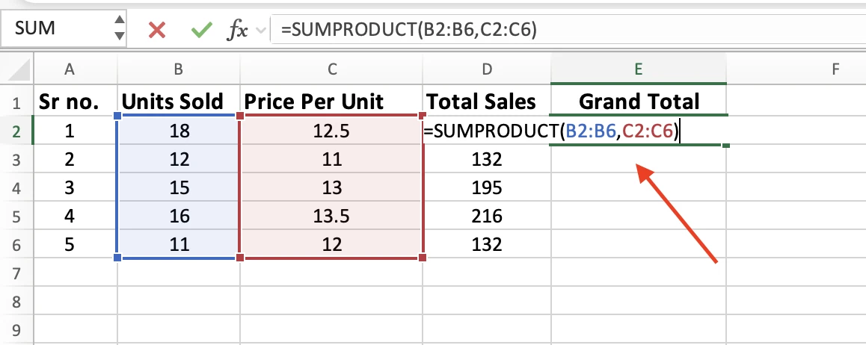The height and width of the screenshot is (345, 866).
Task: Click the Select All corner triangle
Action: pos(18,69)
